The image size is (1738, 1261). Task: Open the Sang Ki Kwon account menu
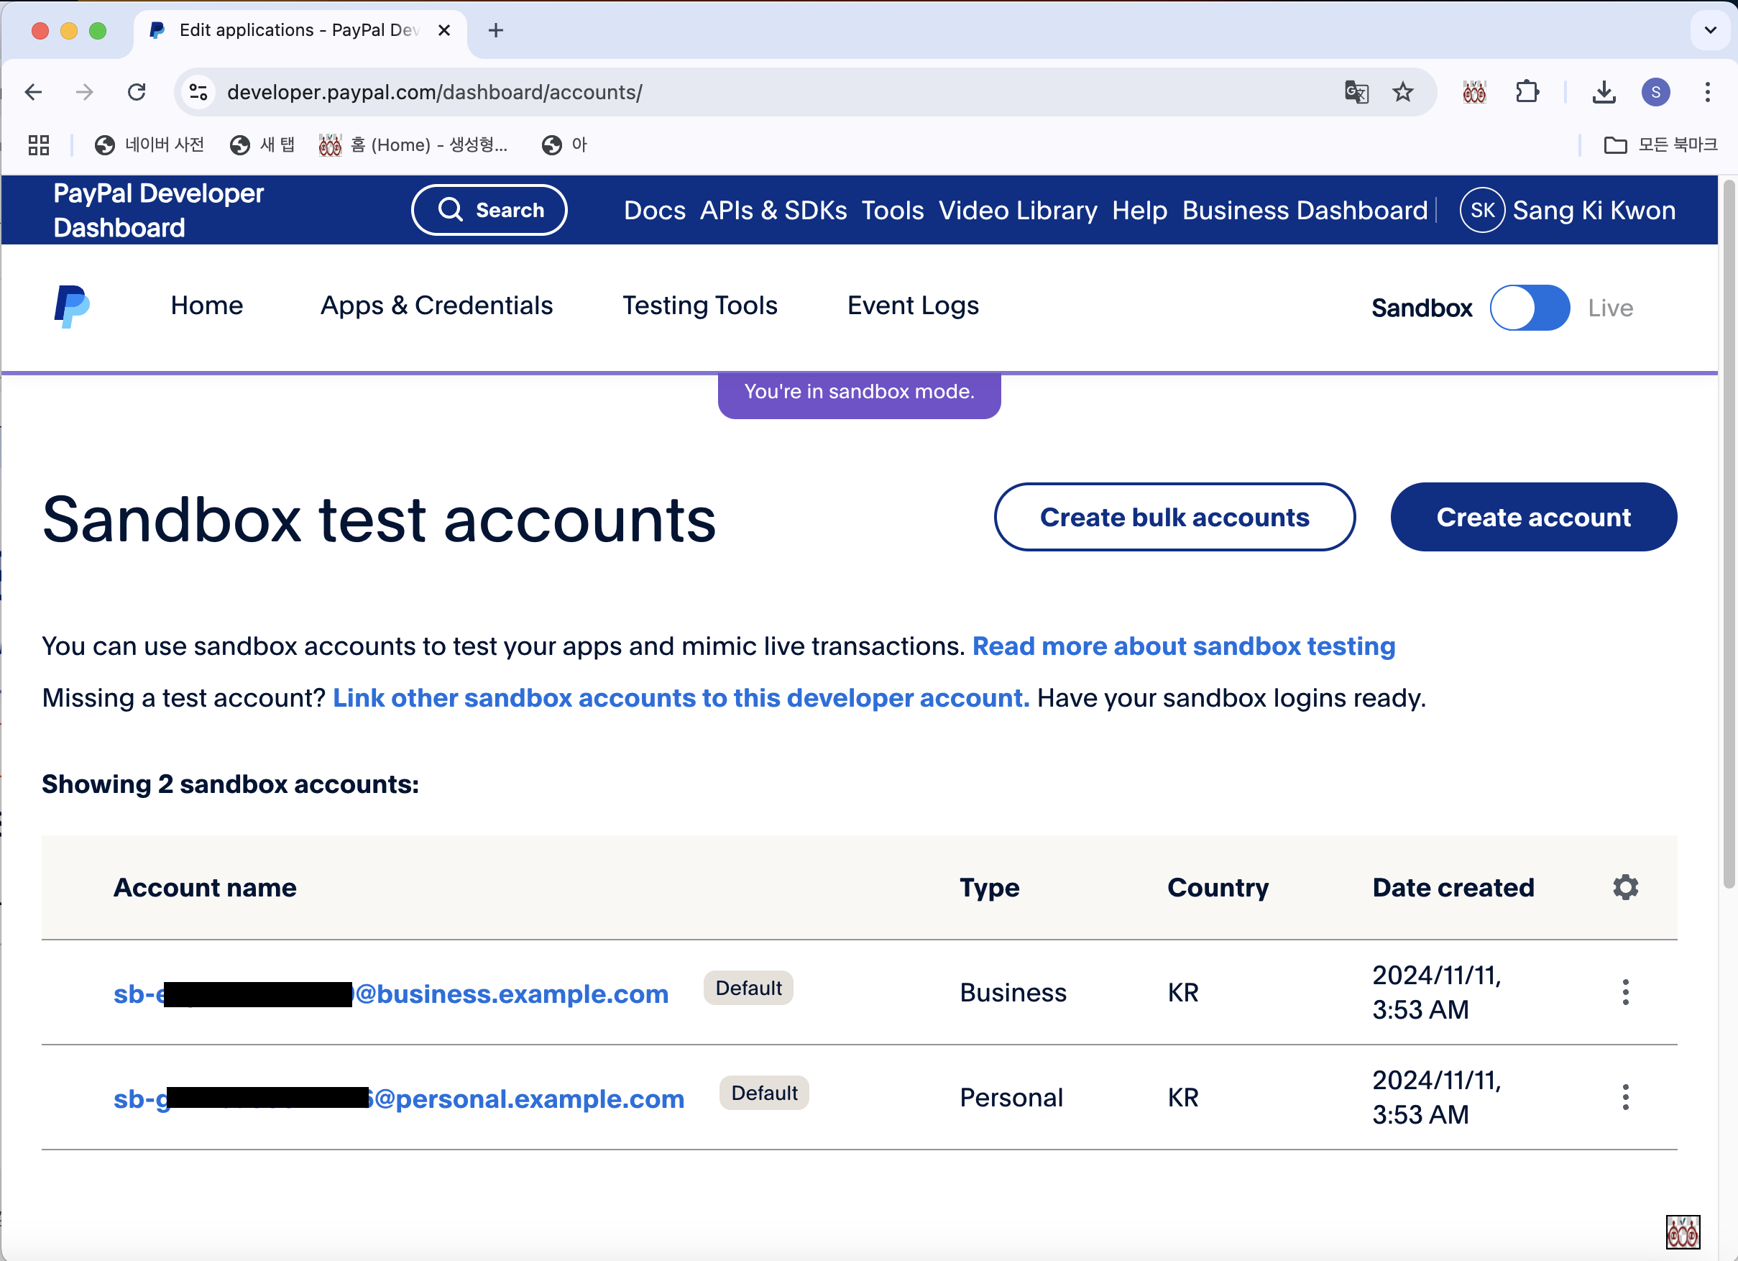point(1593,210)
